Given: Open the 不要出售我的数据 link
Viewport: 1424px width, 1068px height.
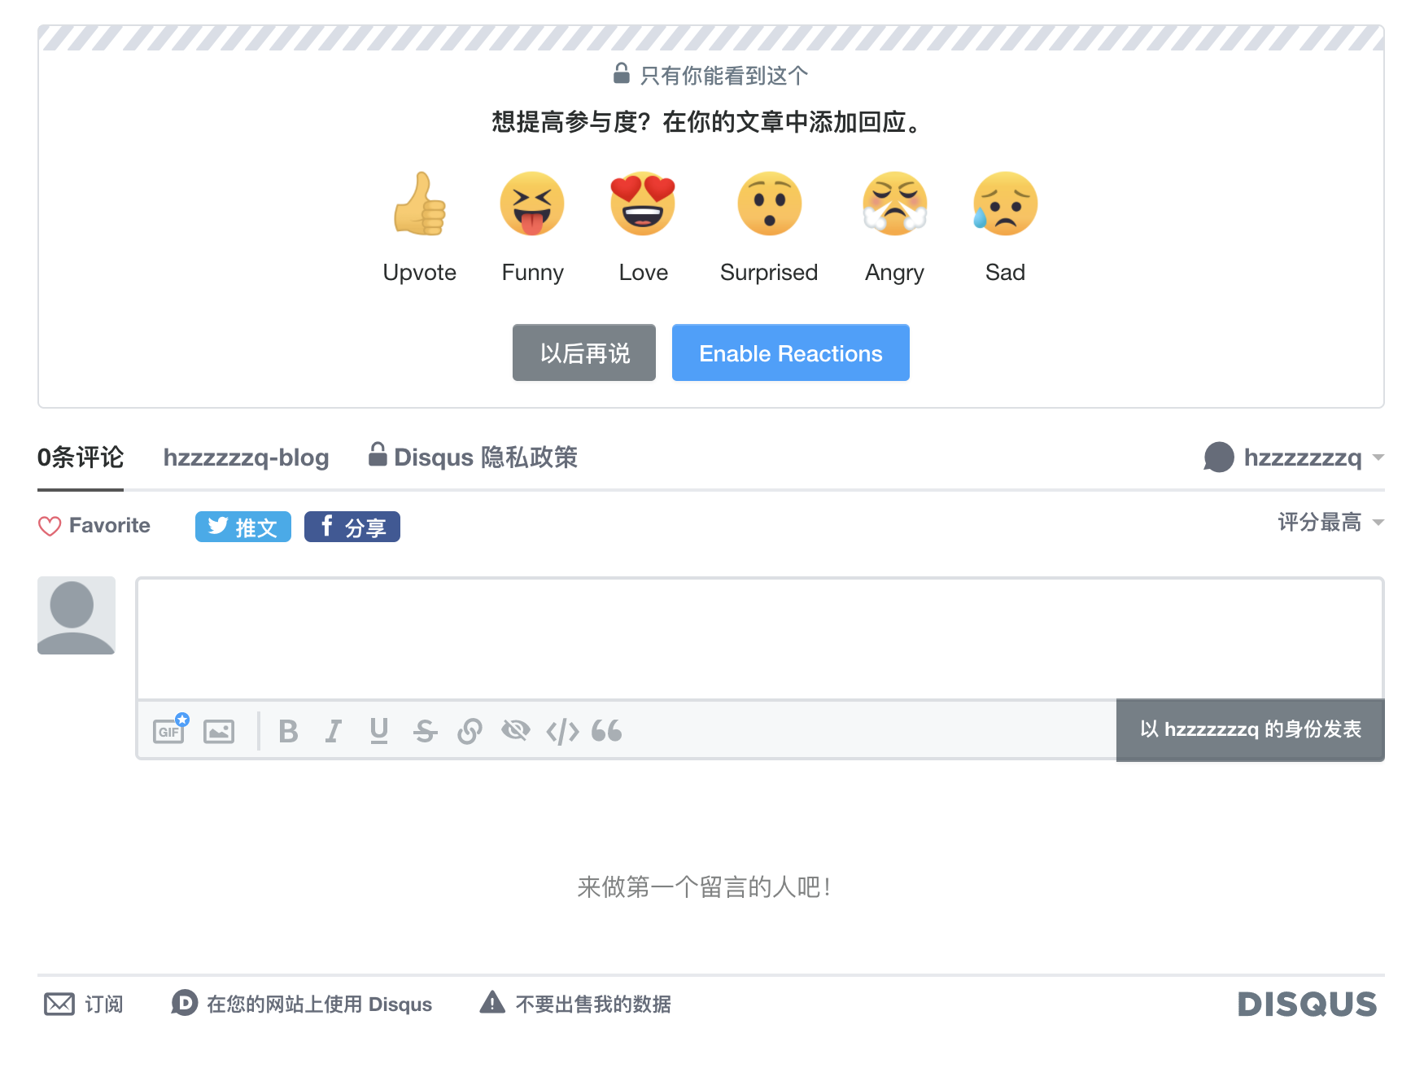Looking at the screenshot, I should 576,1003.
